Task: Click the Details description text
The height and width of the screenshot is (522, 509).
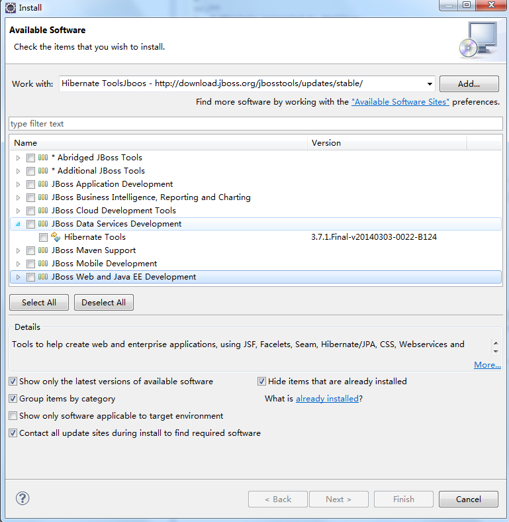Action: point(238,344)
